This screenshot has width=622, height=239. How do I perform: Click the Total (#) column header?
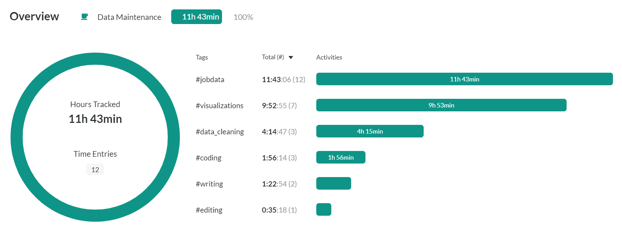[x=273, y=57]
